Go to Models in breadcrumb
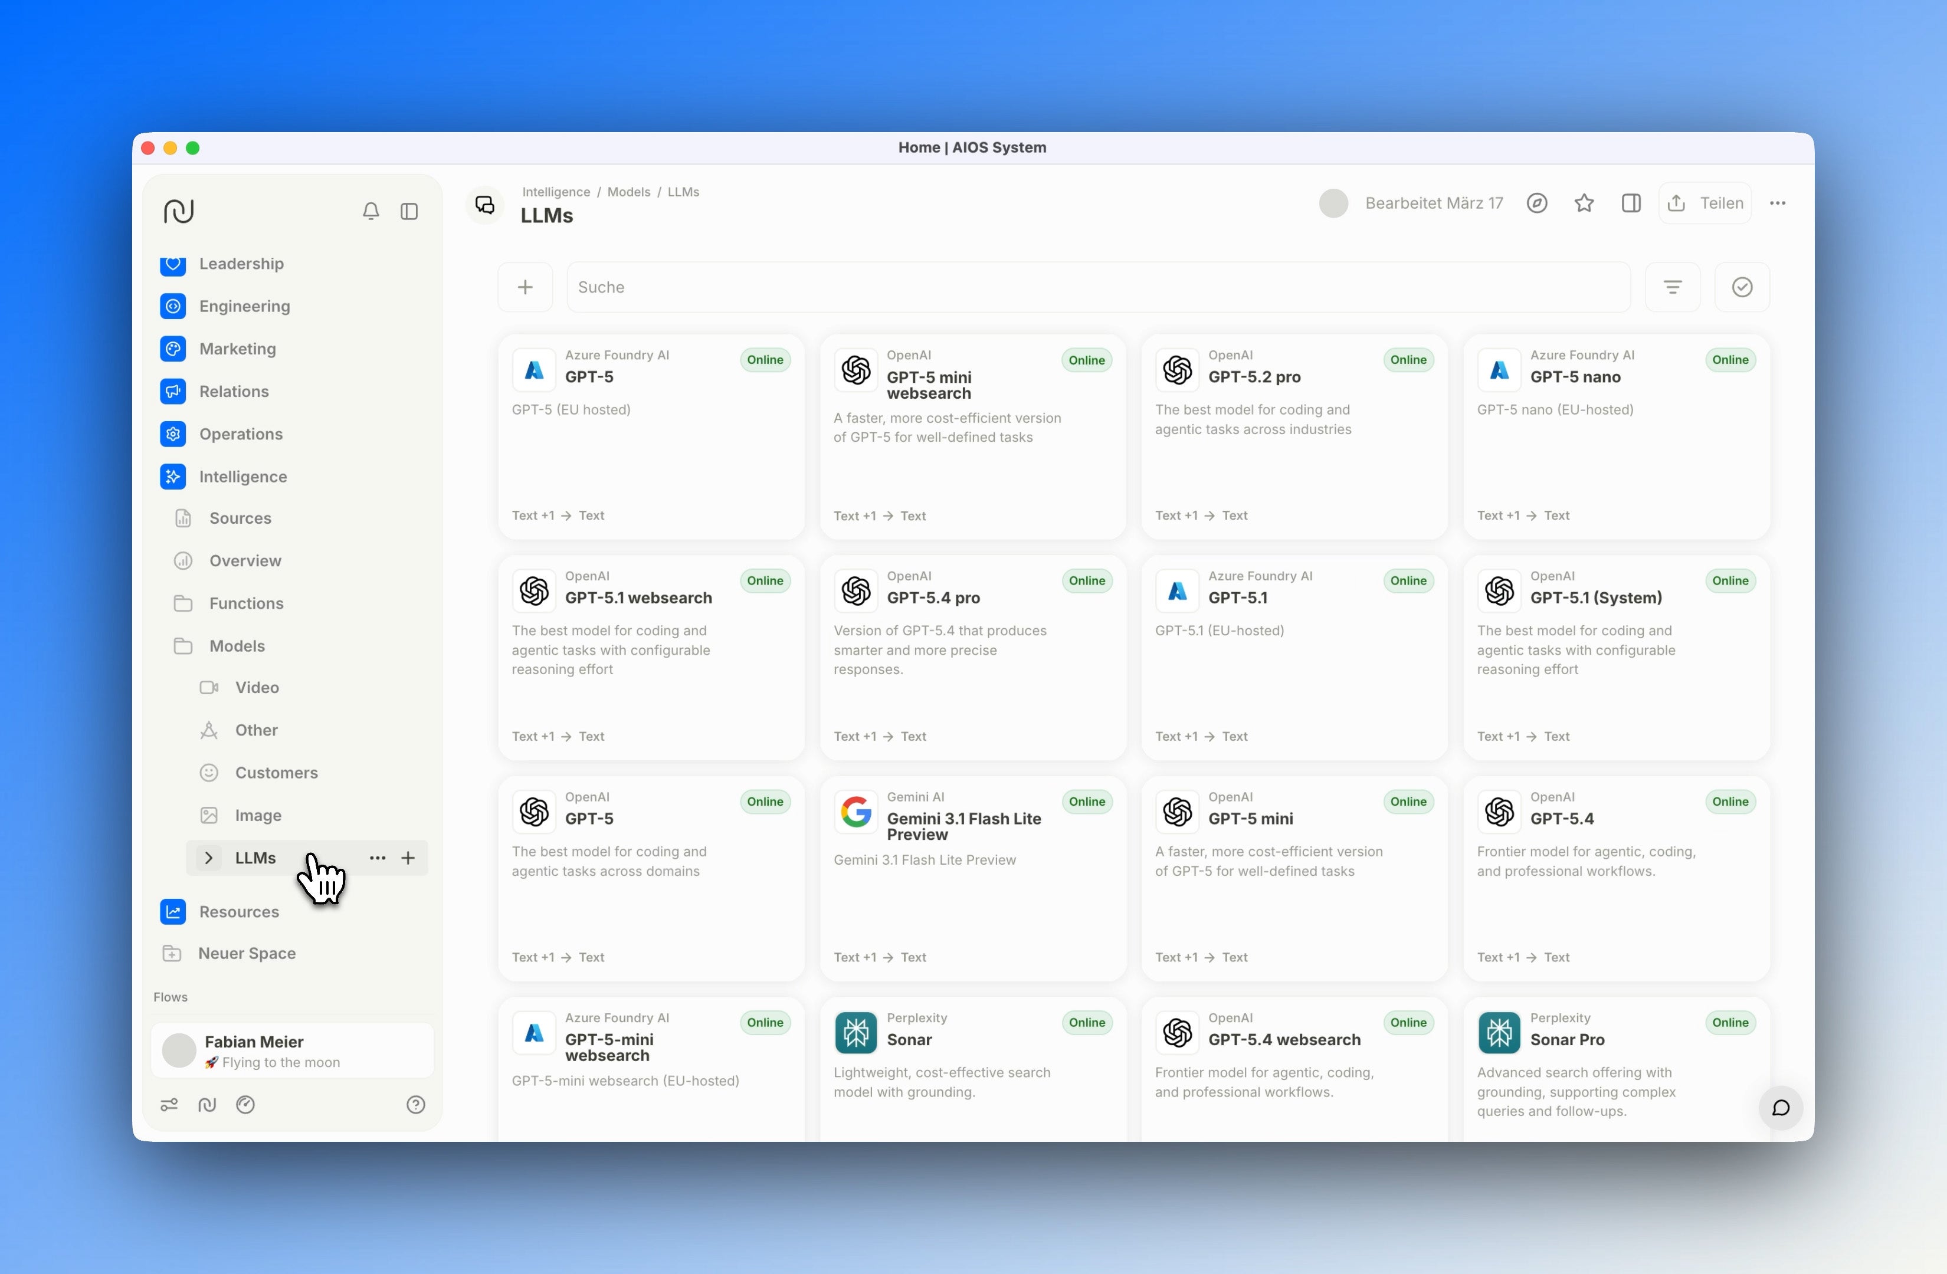 pyautogui.click(x=628, y=191)
